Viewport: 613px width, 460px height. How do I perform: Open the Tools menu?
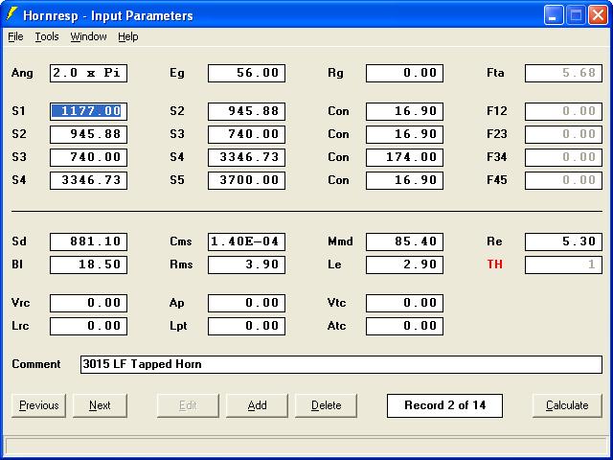(47, 36)
